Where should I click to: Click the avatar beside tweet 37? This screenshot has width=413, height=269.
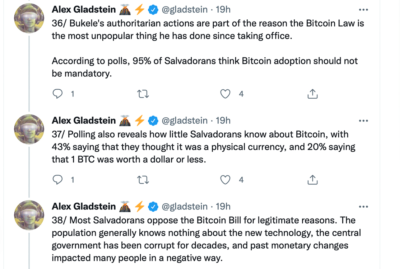coord(29,129)
